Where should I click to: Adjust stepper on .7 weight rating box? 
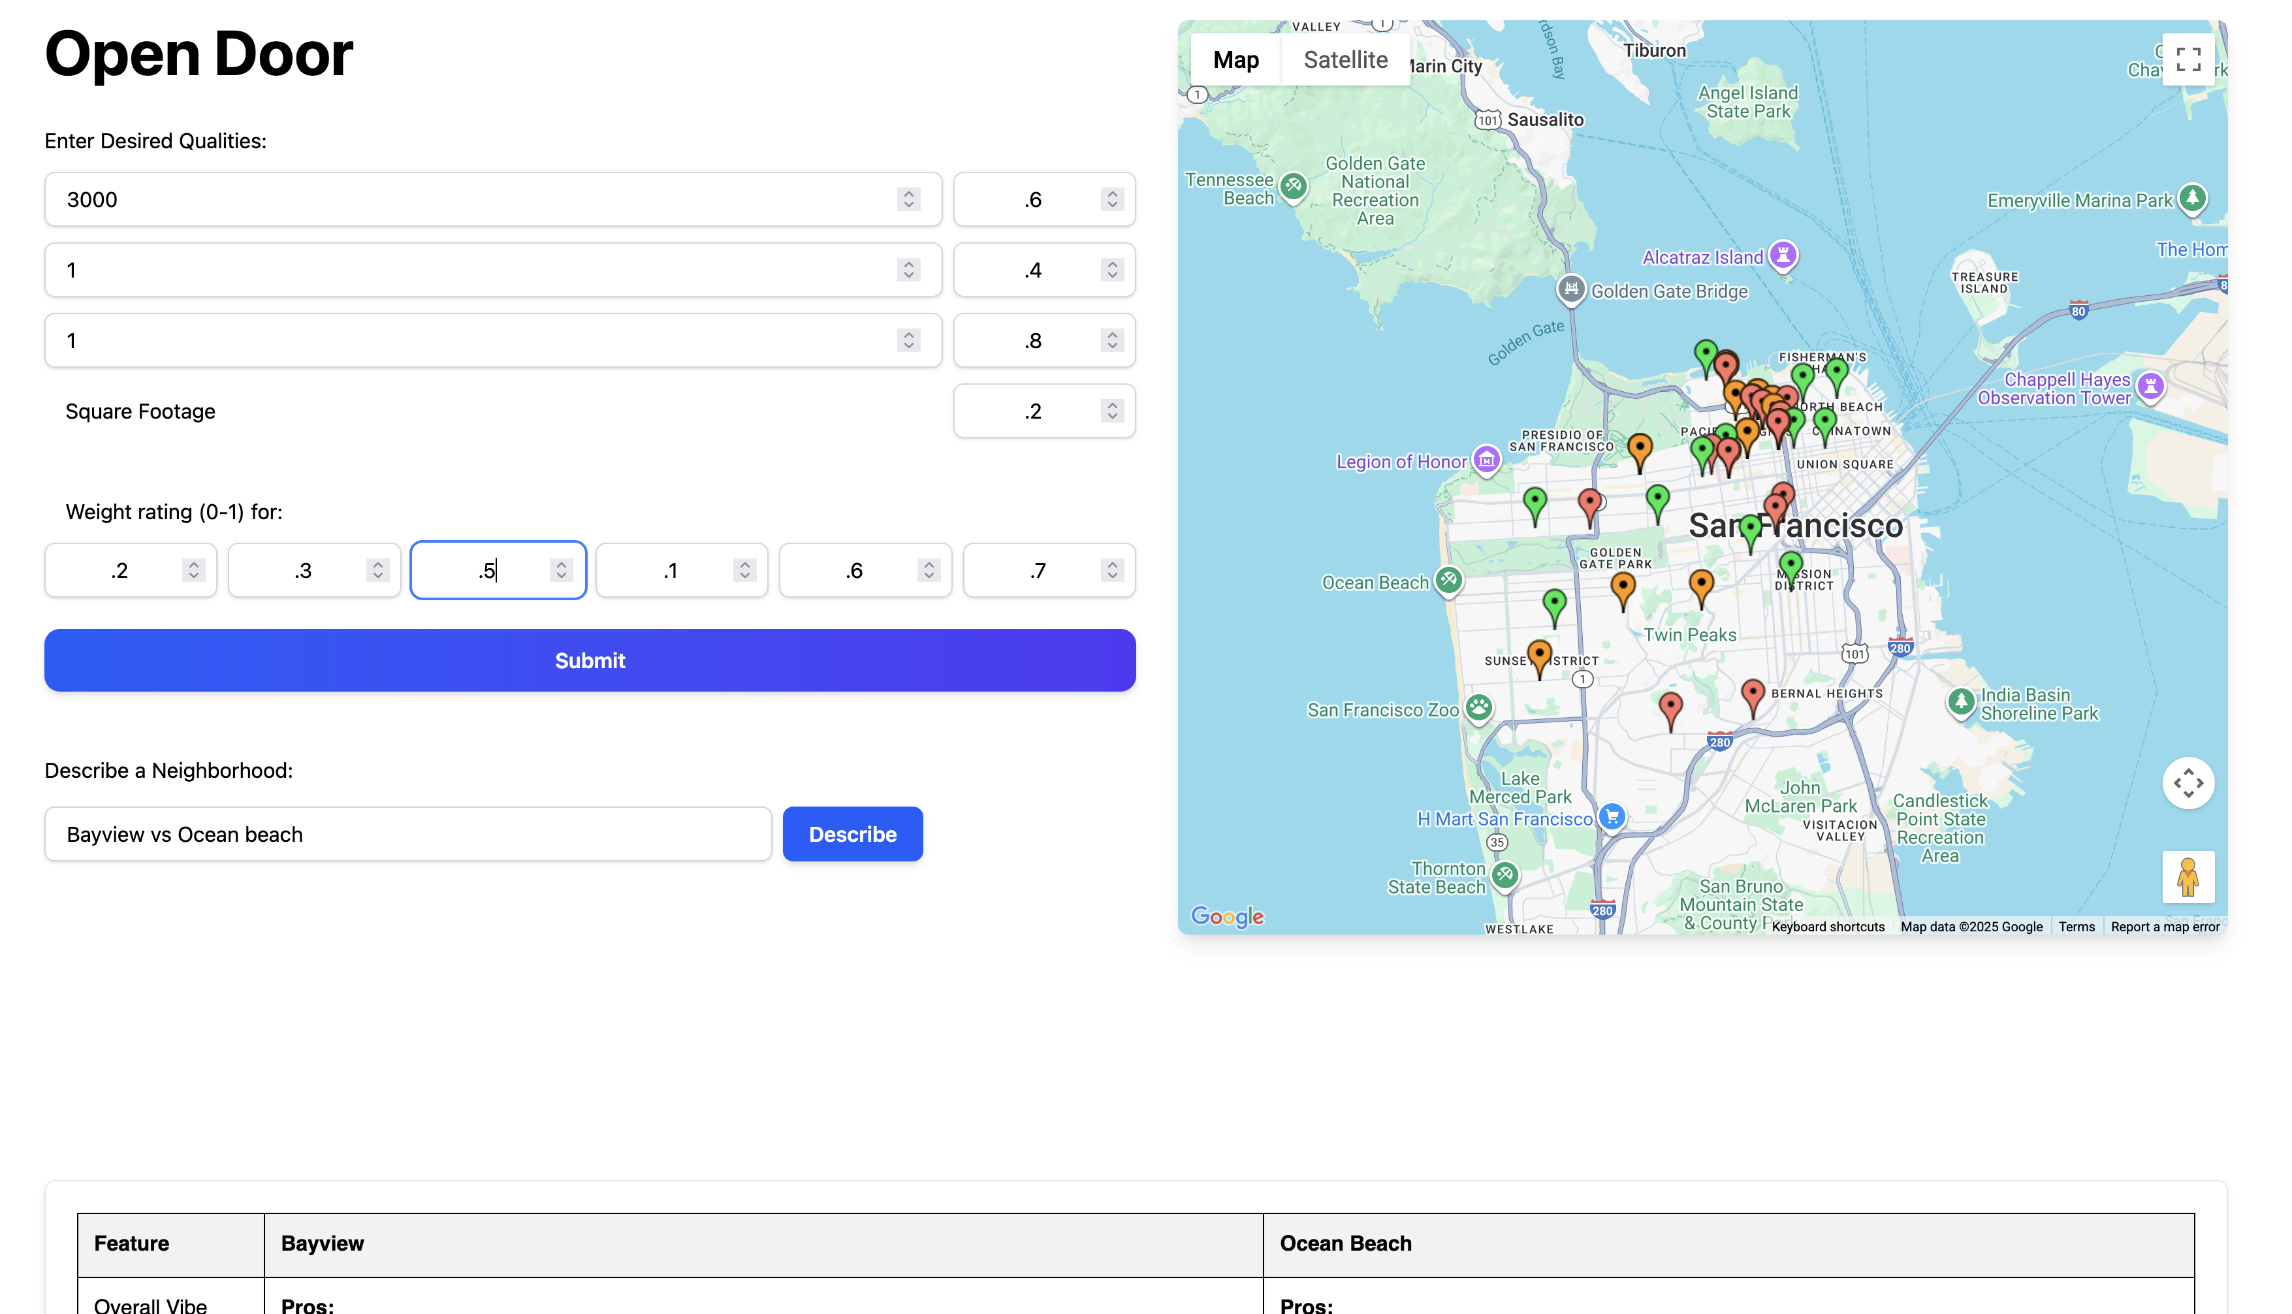pyautogui.click(x=1111, y=570)
